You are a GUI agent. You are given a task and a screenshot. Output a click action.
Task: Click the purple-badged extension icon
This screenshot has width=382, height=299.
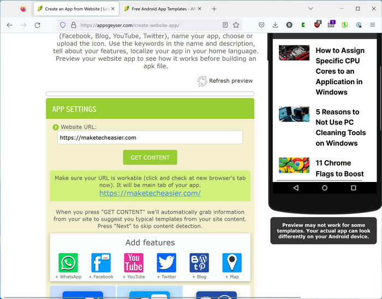331,24
